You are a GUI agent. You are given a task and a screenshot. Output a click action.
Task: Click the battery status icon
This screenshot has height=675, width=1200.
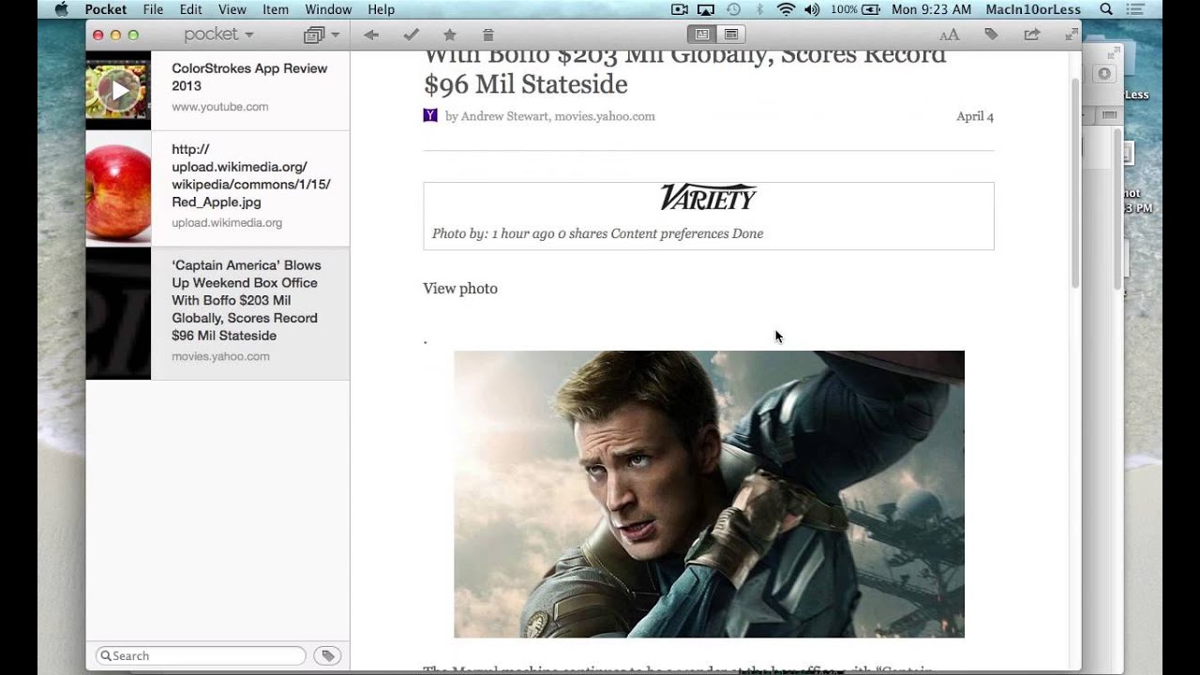click(x=871, y=9)
